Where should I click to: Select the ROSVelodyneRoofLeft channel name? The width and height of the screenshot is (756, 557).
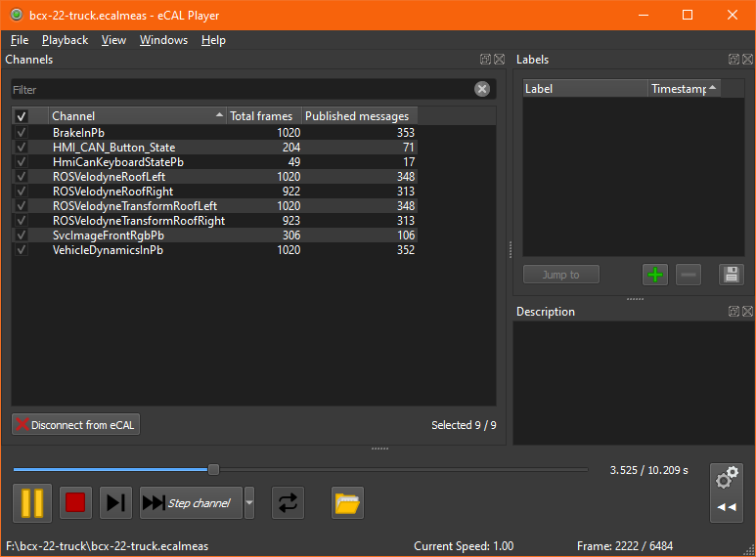[x=109, y=177]
